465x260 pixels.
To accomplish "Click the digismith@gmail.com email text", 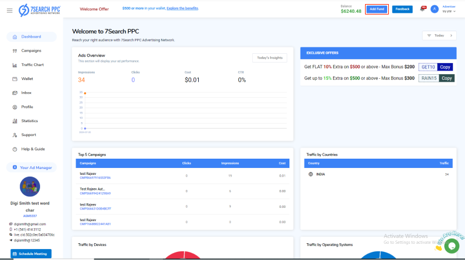I will (x=30, y=224).
